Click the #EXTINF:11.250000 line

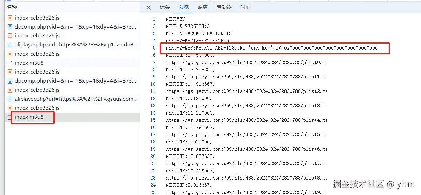click(190, 113)
